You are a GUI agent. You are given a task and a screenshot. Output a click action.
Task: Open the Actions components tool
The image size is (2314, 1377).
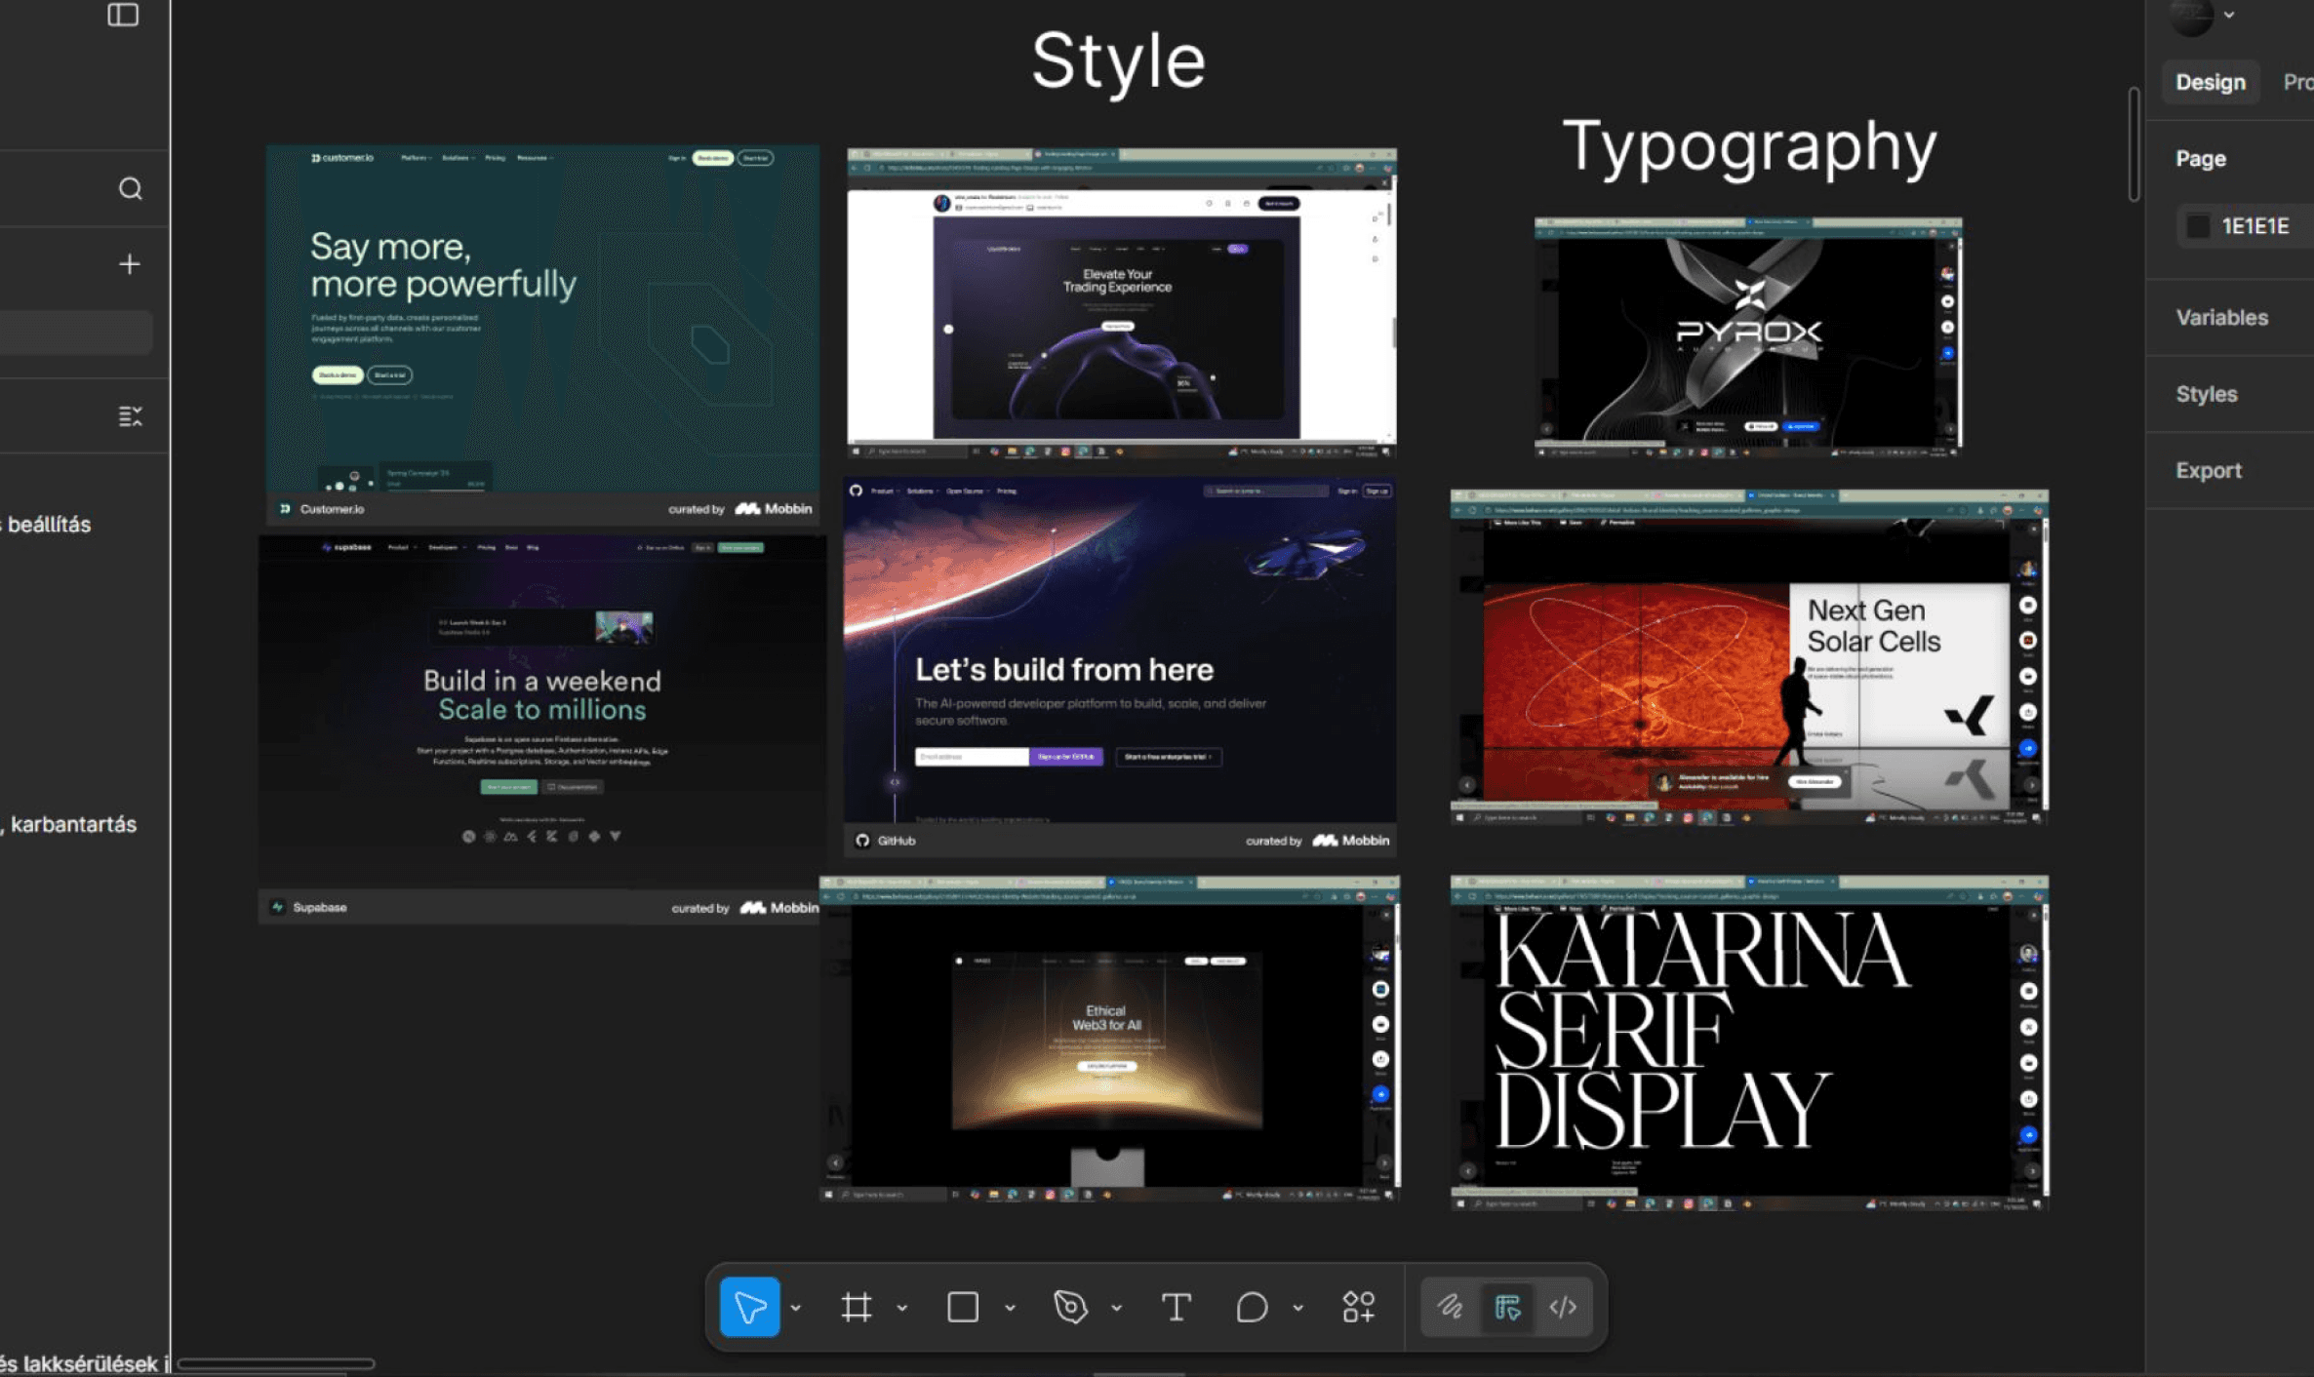point(1358,1307)
